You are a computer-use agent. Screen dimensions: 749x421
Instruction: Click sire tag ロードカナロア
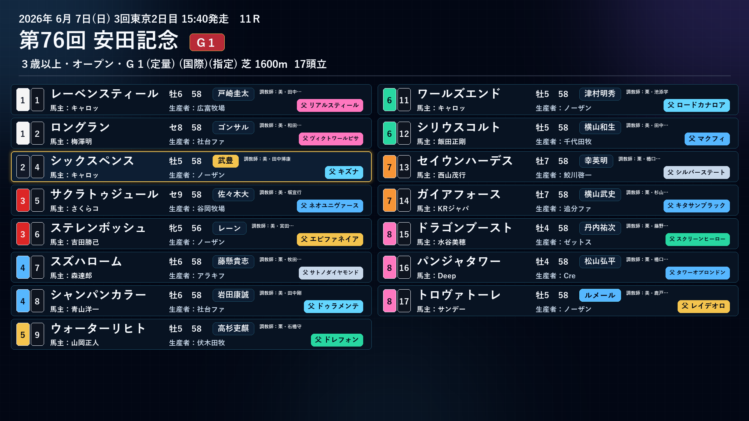[697, 105]
